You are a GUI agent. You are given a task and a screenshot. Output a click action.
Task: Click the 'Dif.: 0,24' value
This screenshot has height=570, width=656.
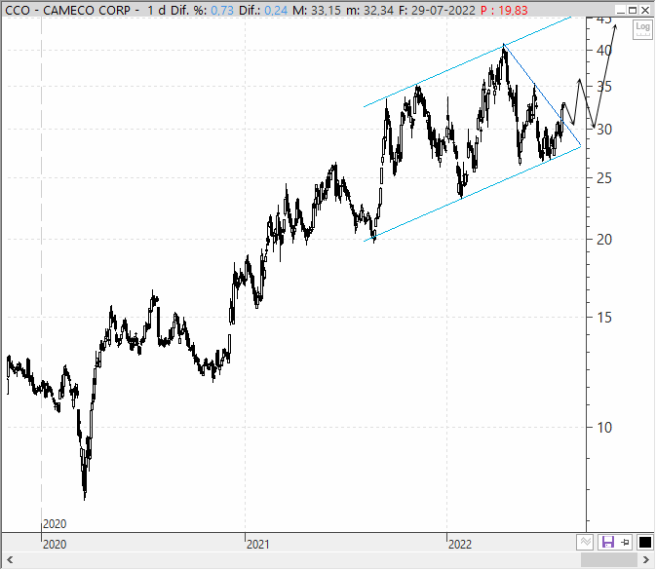[263, 10]
